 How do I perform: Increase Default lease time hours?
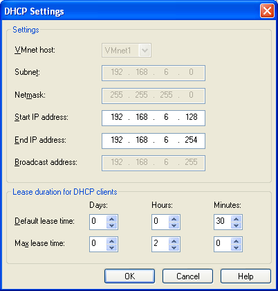coord(174,219)
